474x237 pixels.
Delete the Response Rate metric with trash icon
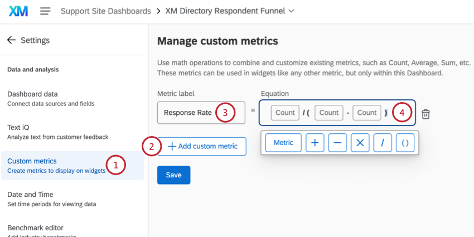click(425, 114)
